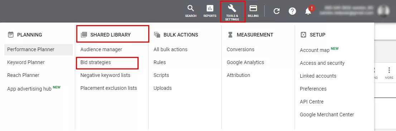
Task: Open Audience manager
Action: click(101, 49)
